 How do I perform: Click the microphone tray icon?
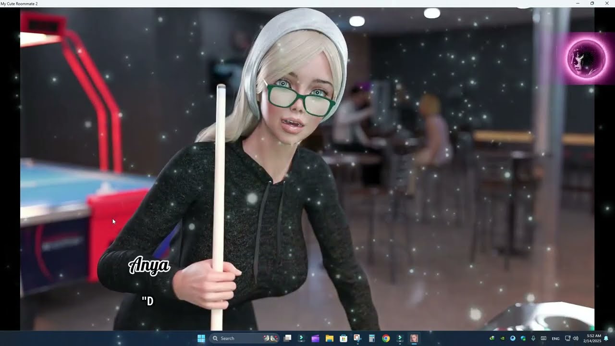click(x=533, y=338)
